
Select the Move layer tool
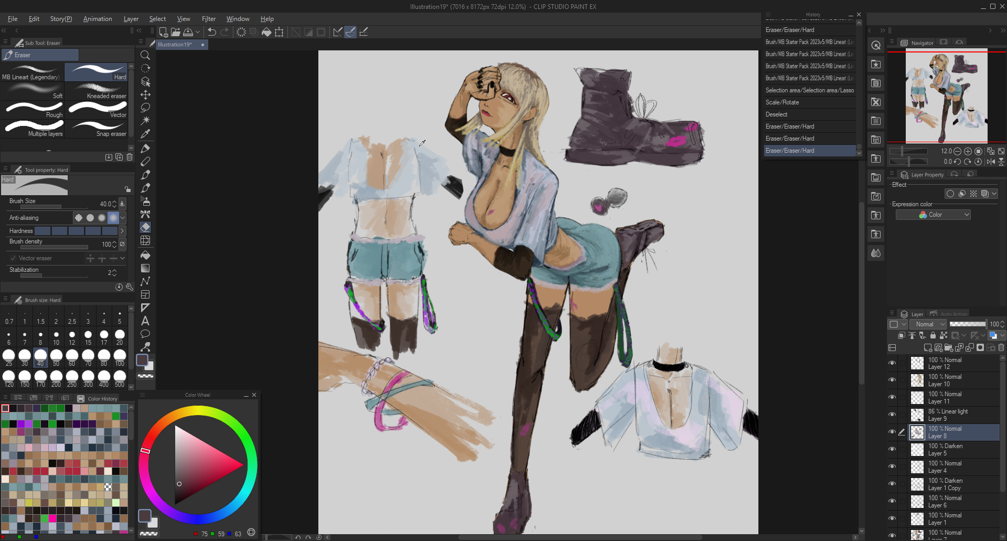(145, 95)
